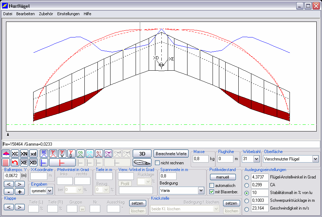
Task: Click the bar position marker below the plot
Action: tap(8, 134)
